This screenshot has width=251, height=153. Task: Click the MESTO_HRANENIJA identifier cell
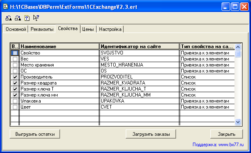[139, 65]
